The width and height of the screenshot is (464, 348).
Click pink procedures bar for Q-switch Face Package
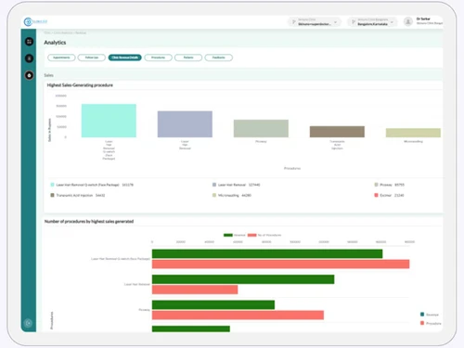point(280,264)
